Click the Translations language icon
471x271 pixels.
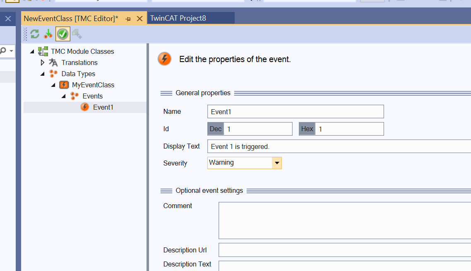coord(53,62)
